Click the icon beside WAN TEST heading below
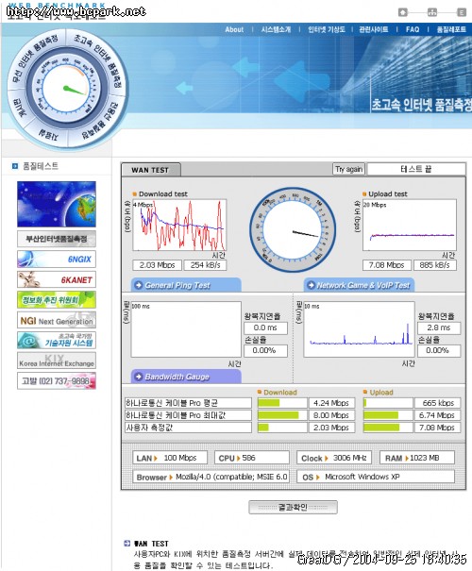 [x=126, y=544]
